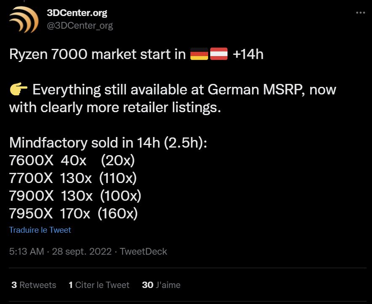Screen dimensions: 372x304
Task: Open the three-dot more options menu
Action: pyautogui.click(x=361, y=13)
